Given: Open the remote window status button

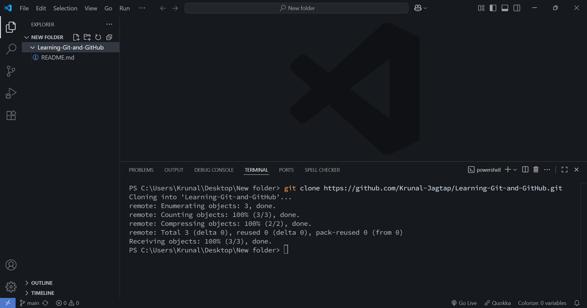Looking at the screenshot, I should [x=8, y=303].
